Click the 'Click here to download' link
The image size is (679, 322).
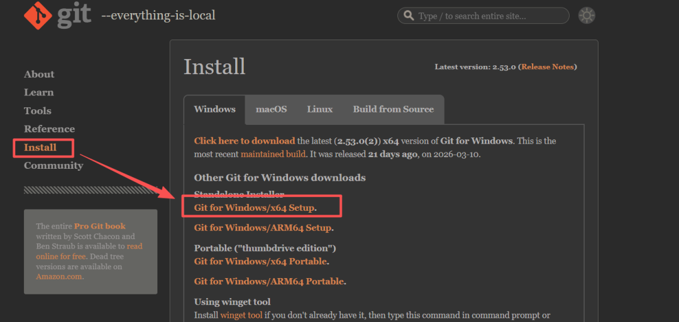click(245, 141)
